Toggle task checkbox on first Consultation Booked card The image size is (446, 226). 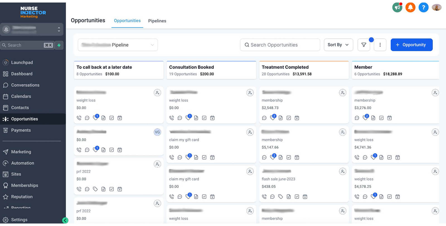tap(204, 118)
